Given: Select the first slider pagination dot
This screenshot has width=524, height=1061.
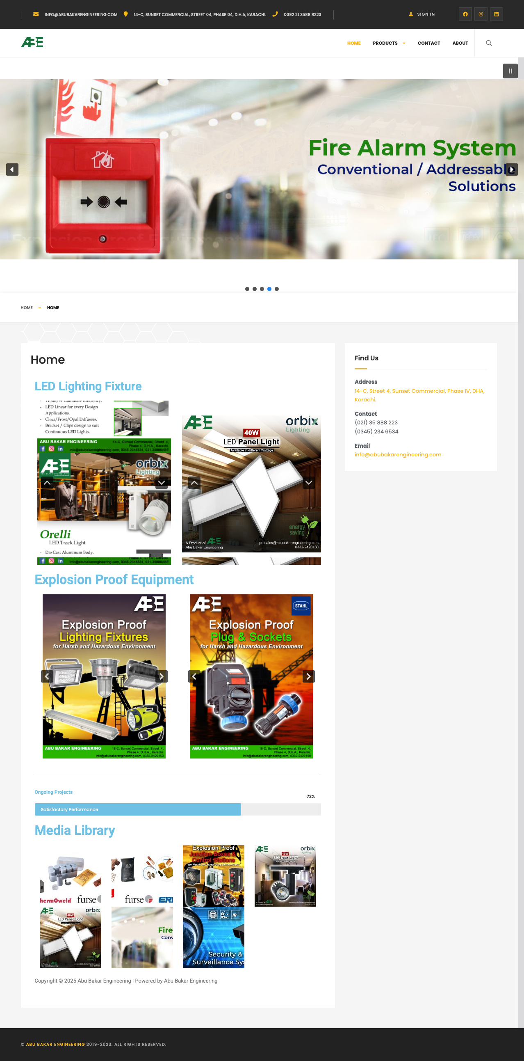Looking at the screenshot, I should coord(247,289).
